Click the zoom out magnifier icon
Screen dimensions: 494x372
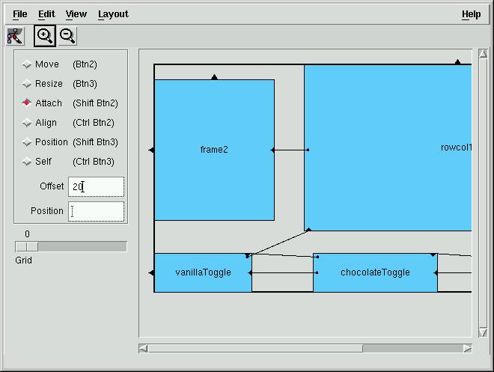[x=67, y=36]
